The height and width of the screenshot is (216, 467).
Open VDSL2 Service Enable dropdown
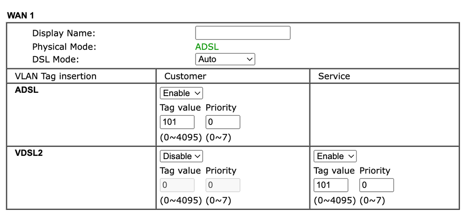click(335, 156)
